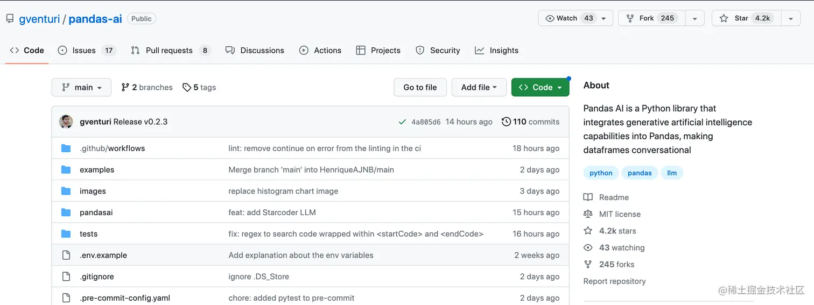Click folder icon next to pandasai

tap(66, 212)
